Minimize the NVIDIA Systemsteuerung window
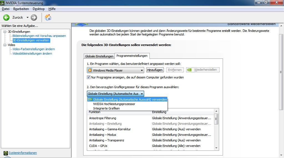 pos(259,2)
